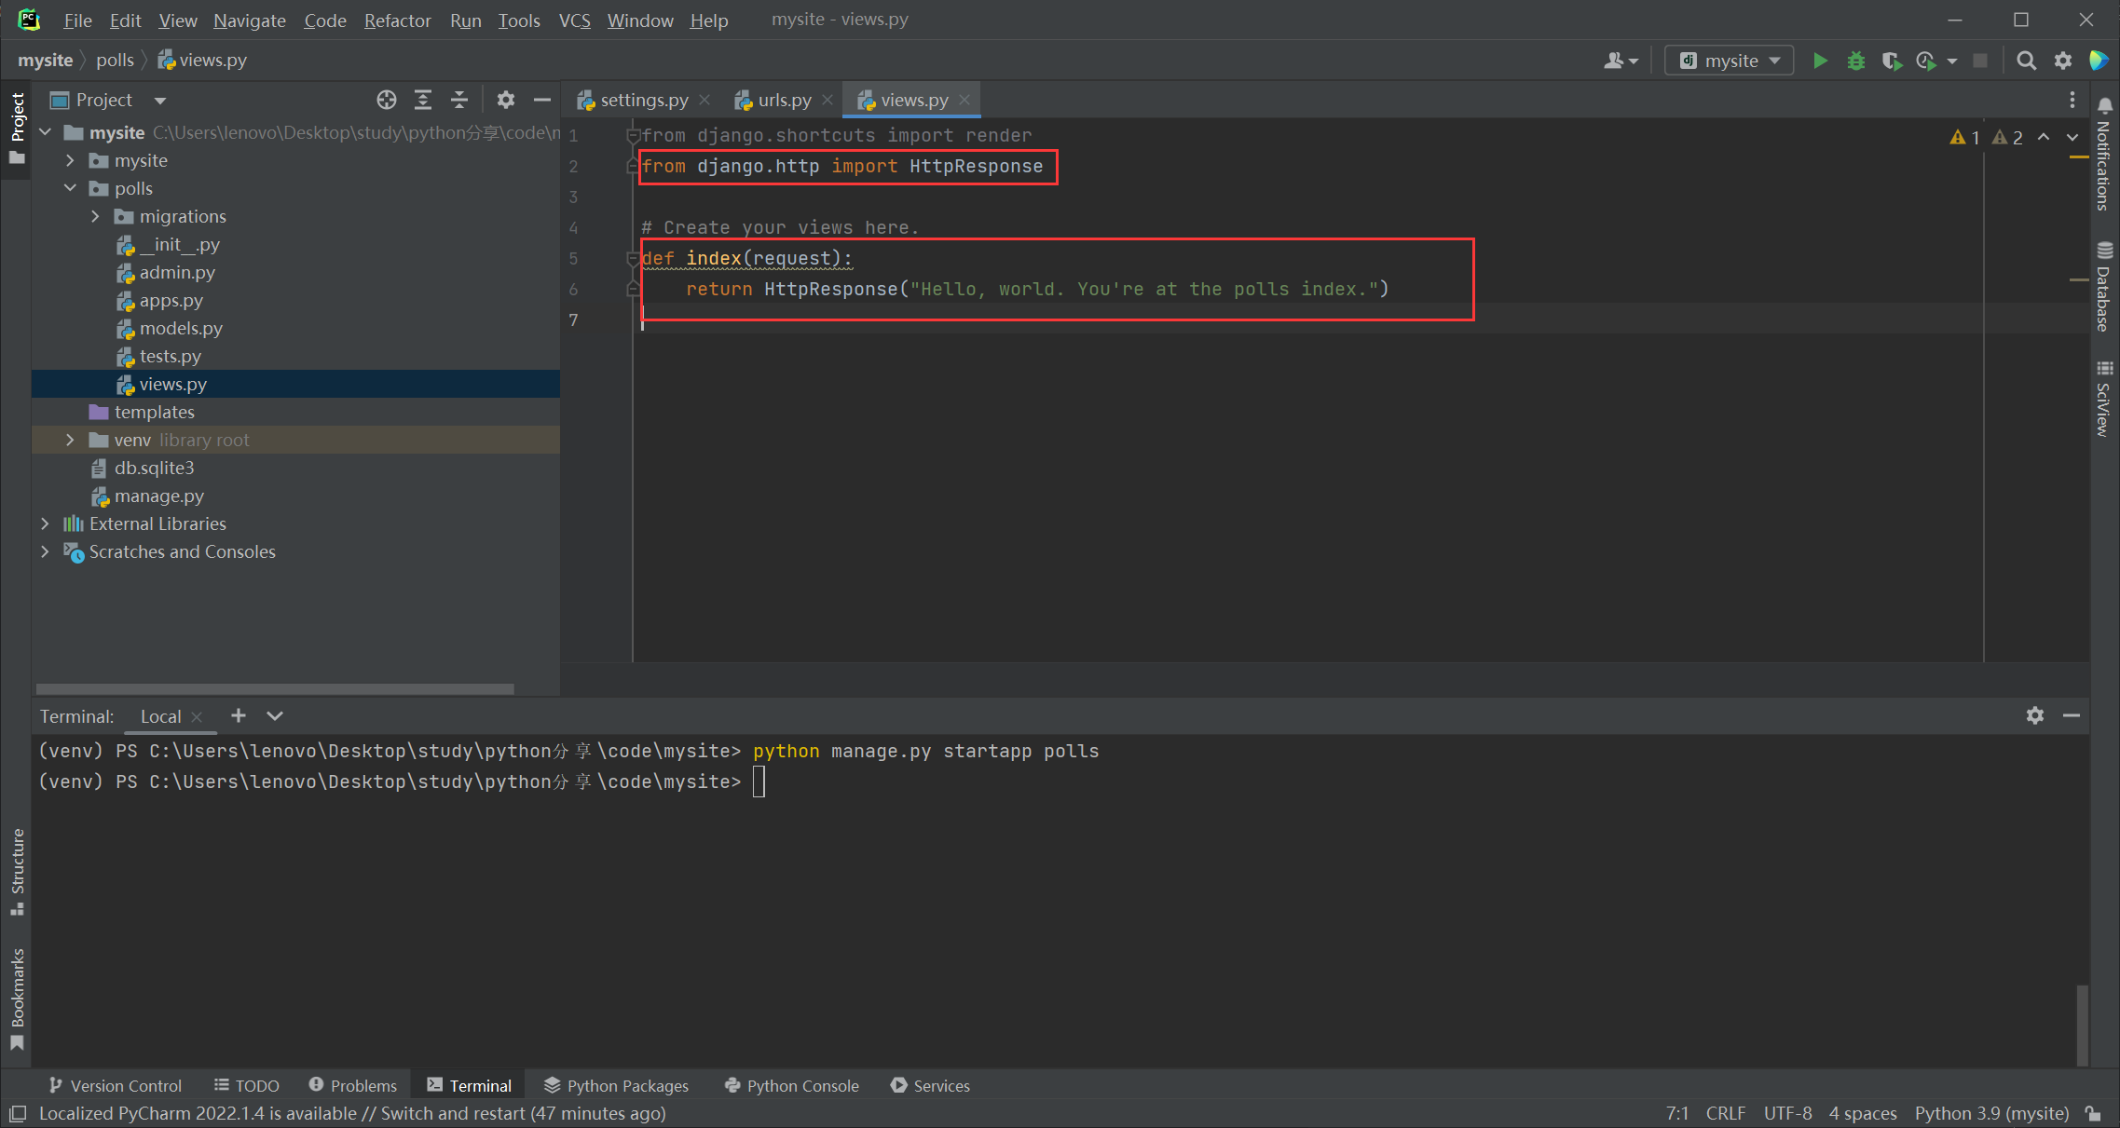Expand the inner mysite folder
Screen dimensions: 2120x1128
click(x=70, y=160)
